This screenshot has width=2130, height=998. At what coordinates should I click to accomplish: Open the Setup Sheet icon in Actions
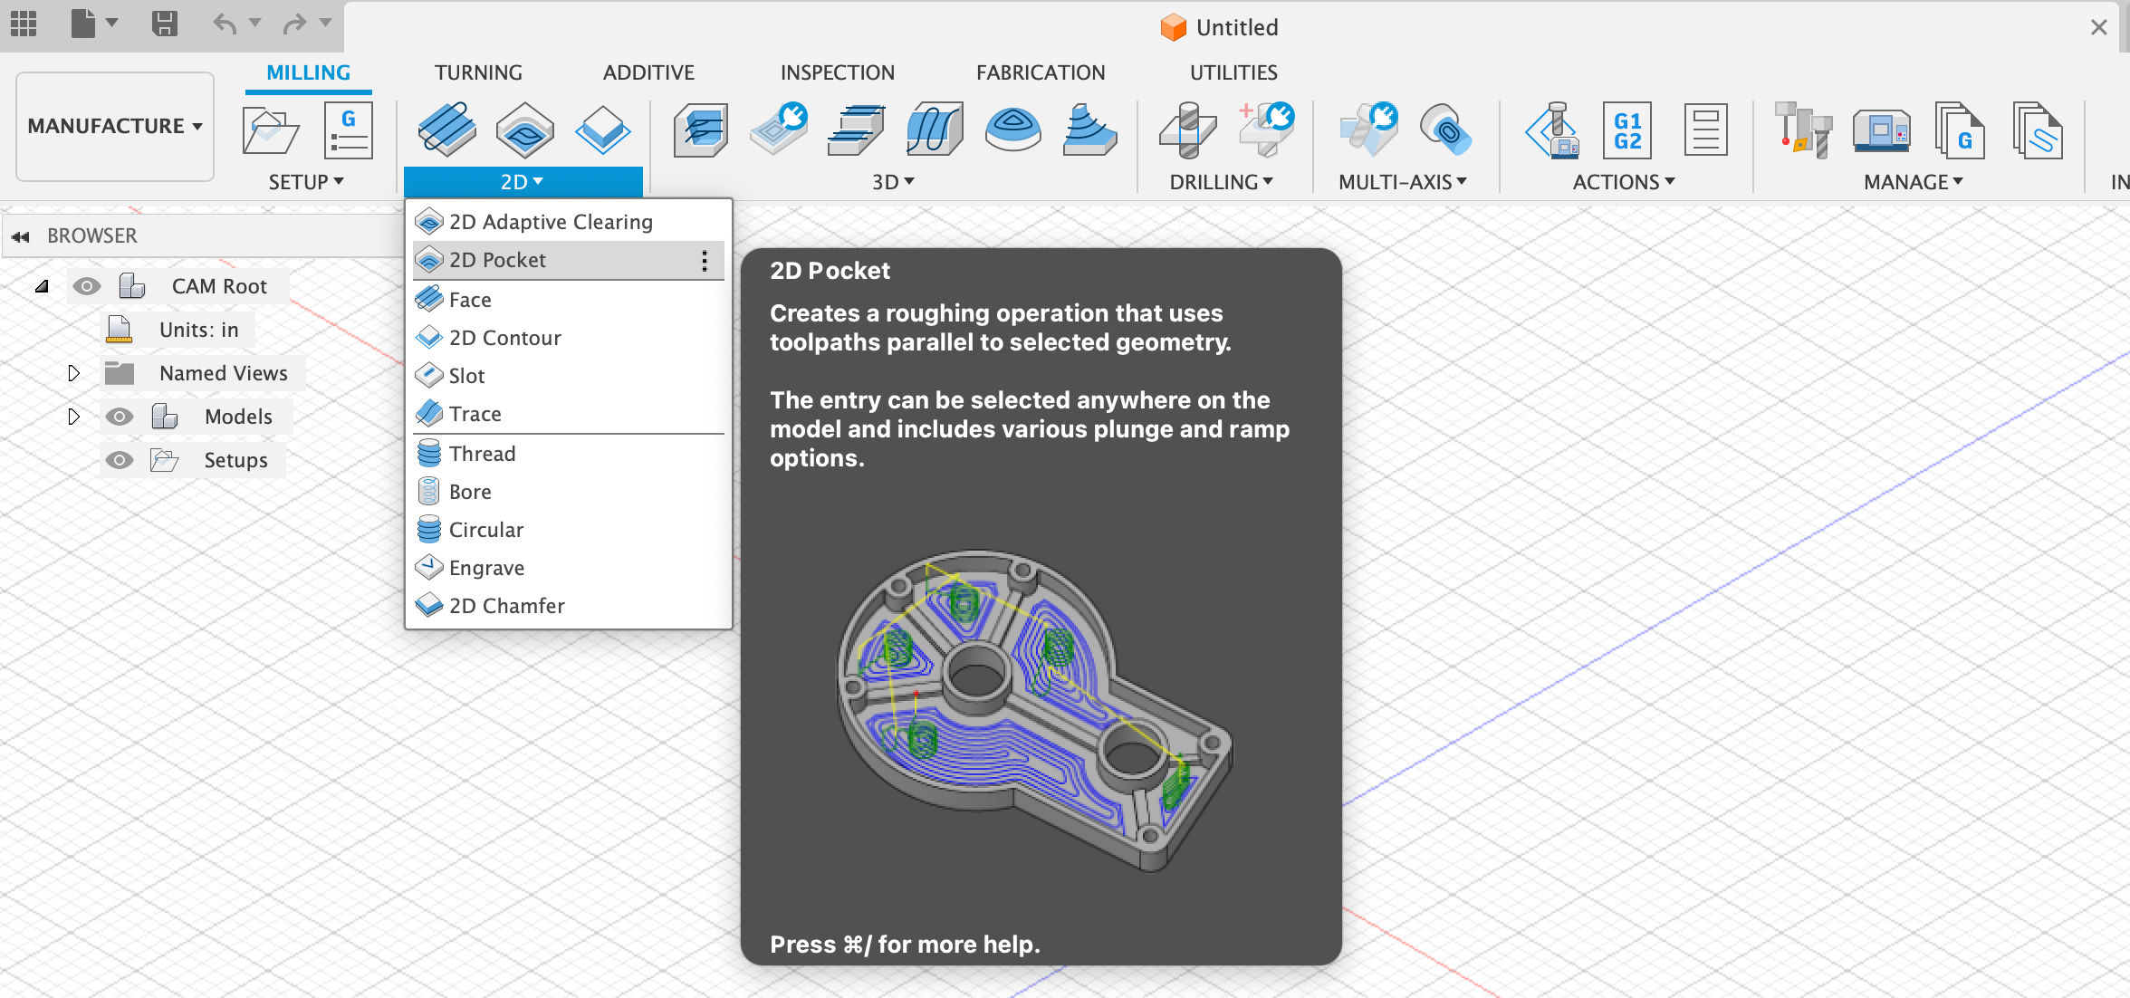pos(1705,131)
